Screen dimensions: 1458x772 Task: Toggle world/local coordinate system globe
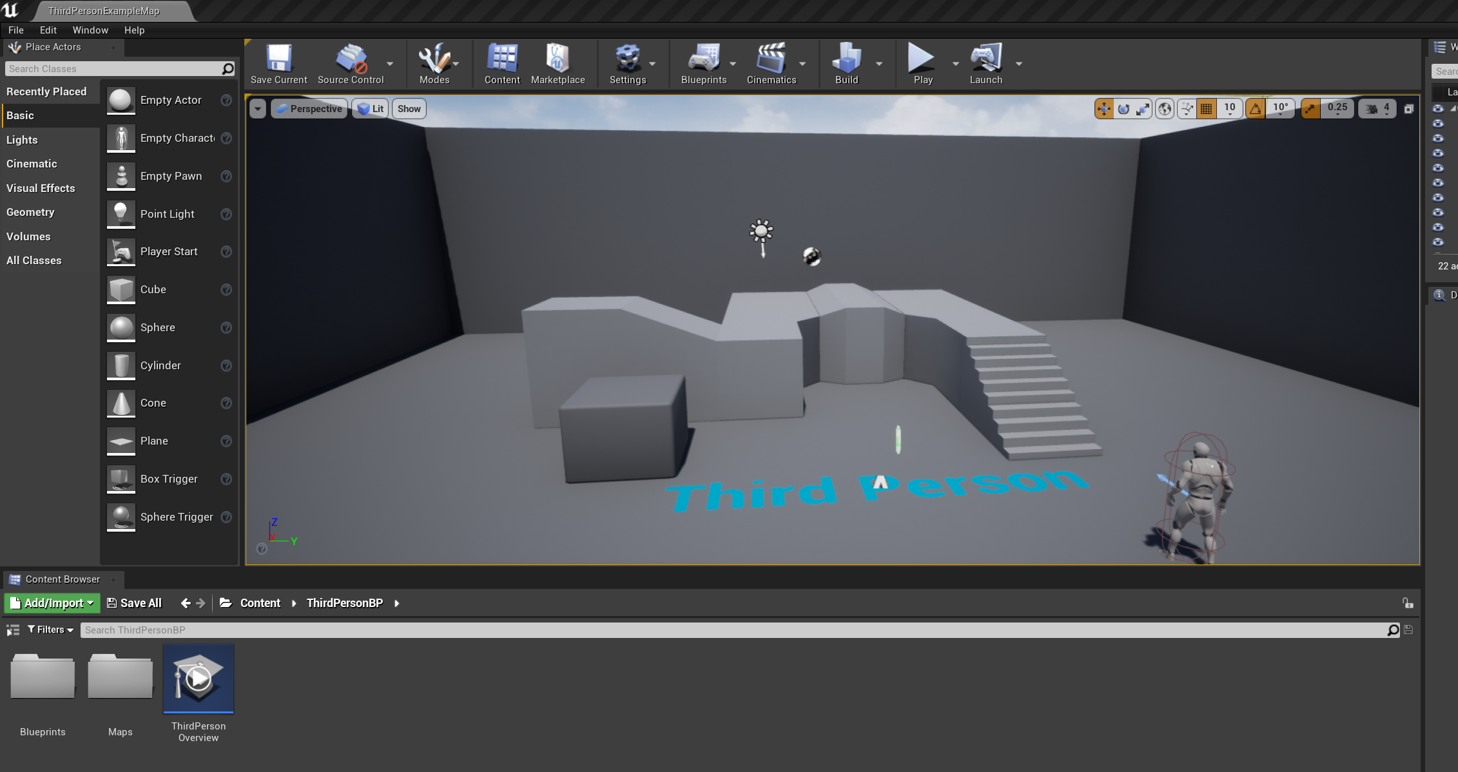coord(1165,109)
